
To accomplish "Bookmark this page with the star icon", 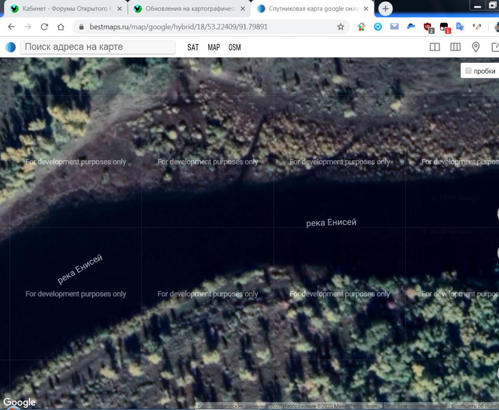I will coord(341,27).
